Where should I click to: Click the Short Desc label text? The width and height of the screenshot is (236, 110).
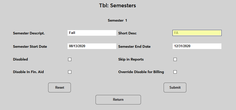point(127,33)
